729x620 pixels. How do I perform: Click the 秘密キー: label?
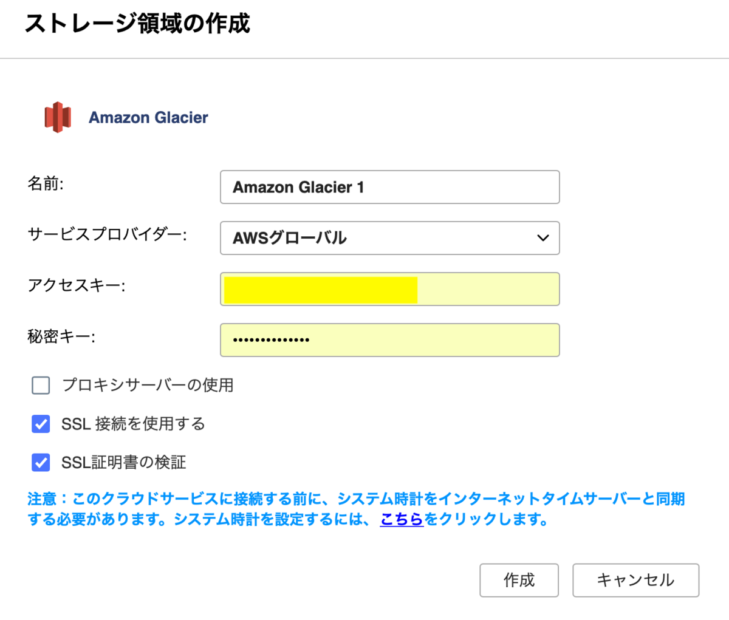point(61,336)
